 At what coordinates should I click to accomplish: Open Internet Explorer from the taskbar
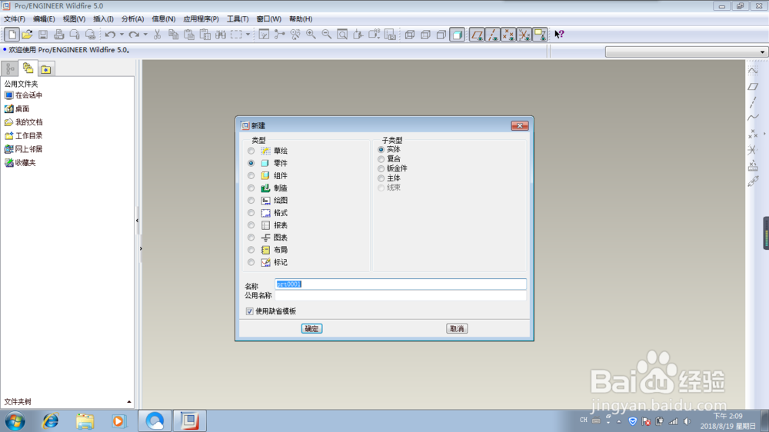pos(51,421)
